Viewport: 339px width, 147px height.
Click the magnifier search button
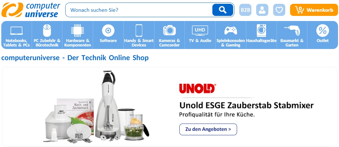pos(223,10)
